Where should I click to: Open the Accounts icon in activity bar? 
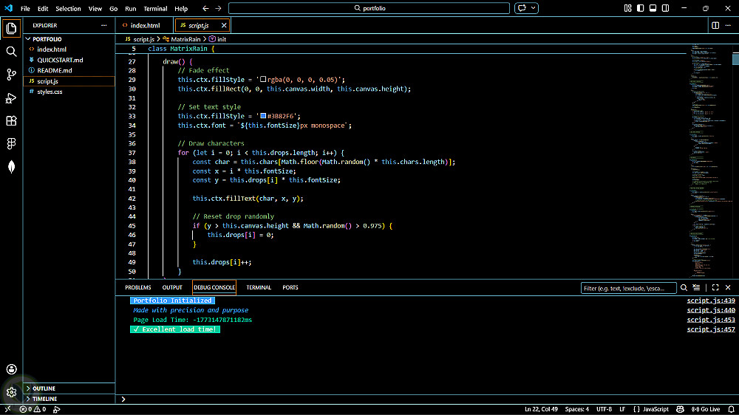[x=11, y=369]
